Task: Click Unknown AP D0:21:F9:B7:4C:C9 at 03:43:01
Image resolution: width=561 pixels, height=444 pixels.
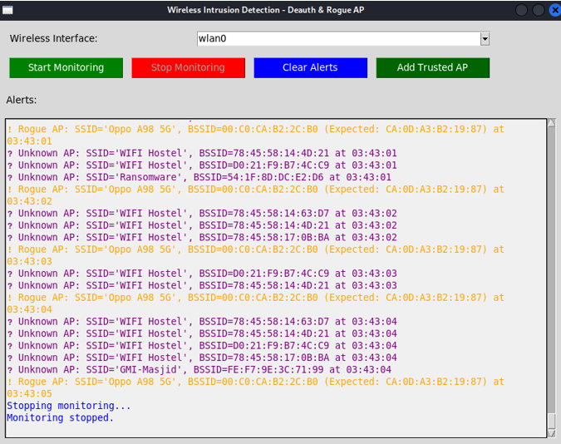Action: coord(202,165)
